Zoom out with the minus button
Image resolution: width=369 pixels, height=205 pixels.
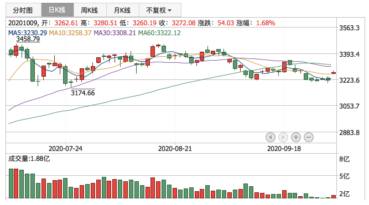(309, 137)
